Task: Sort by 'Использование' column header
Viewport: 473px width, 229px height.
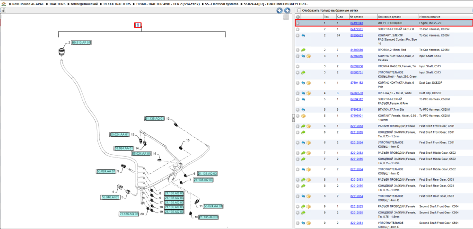Action: (446, 17)
